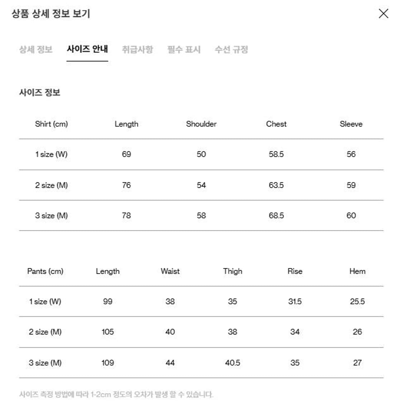Close the product detail popup
This screenshot has height=414, width=403.
click(x=383, y=14)
